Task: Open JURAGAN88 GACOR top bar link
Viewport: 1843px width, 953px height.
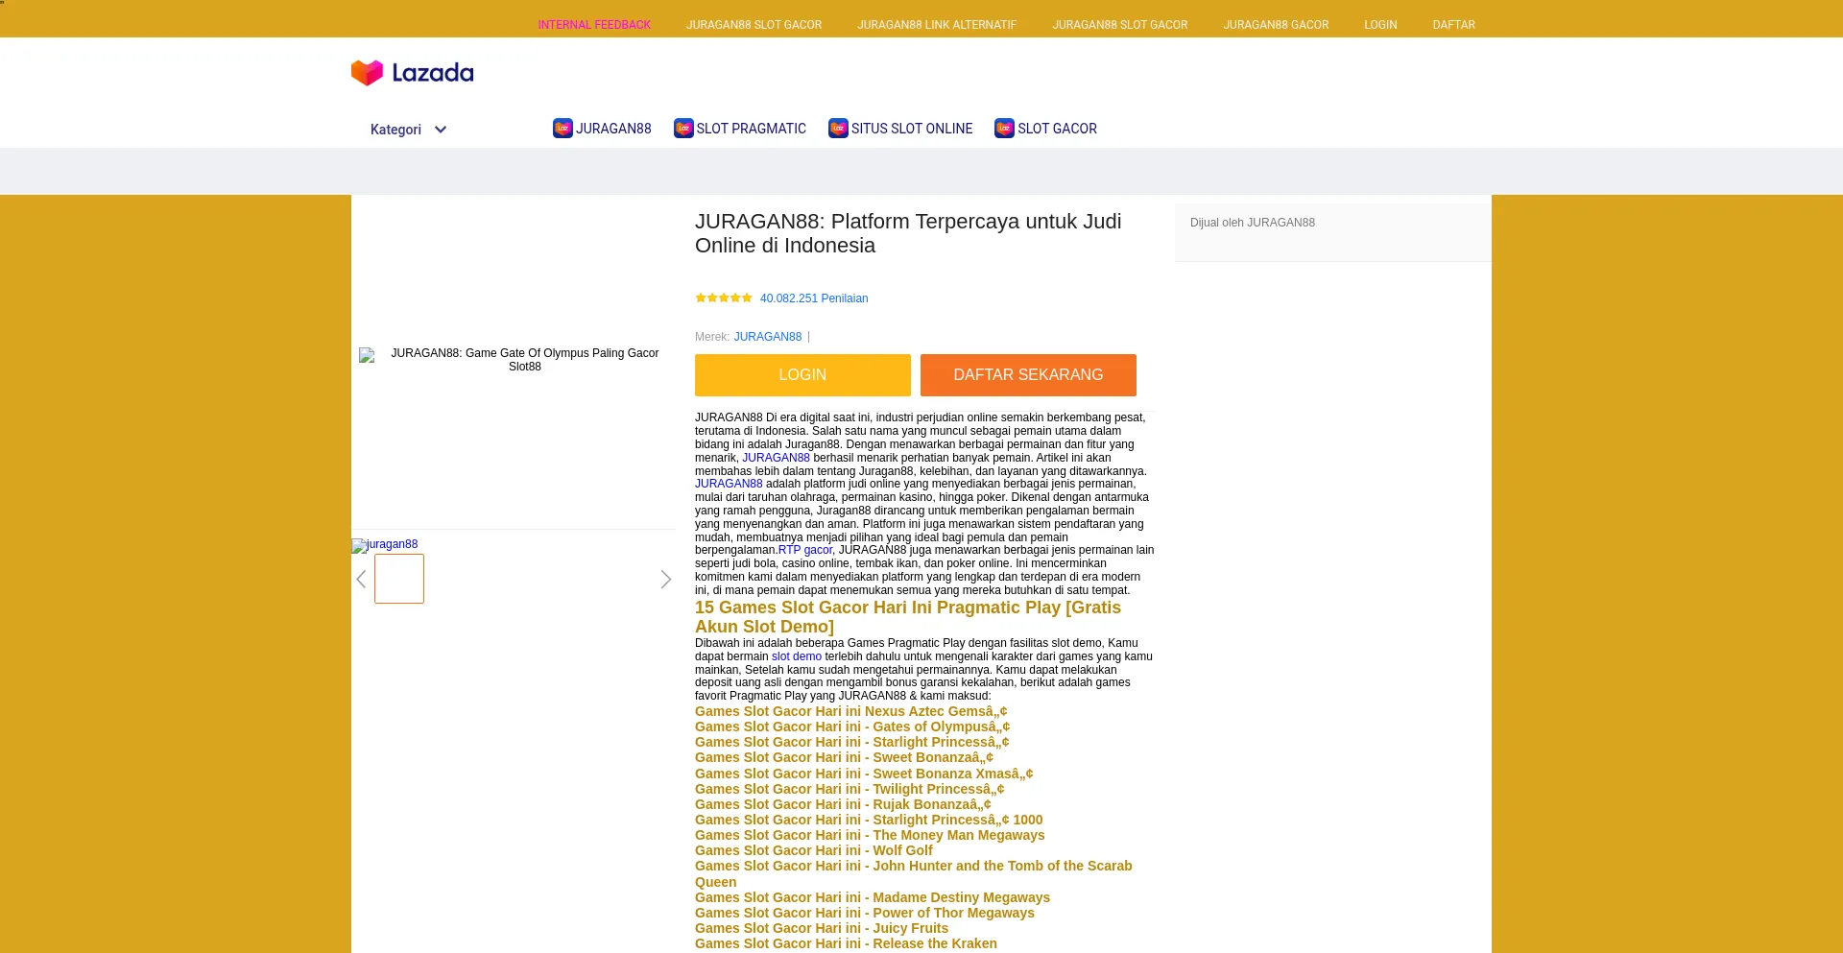Action: (1276, 25)
